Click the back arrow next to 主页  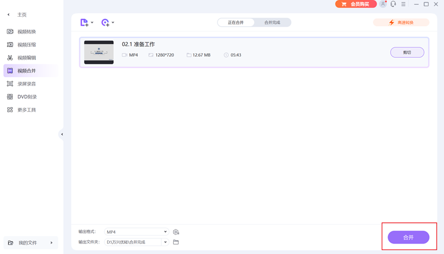click(x=8, y=14)
